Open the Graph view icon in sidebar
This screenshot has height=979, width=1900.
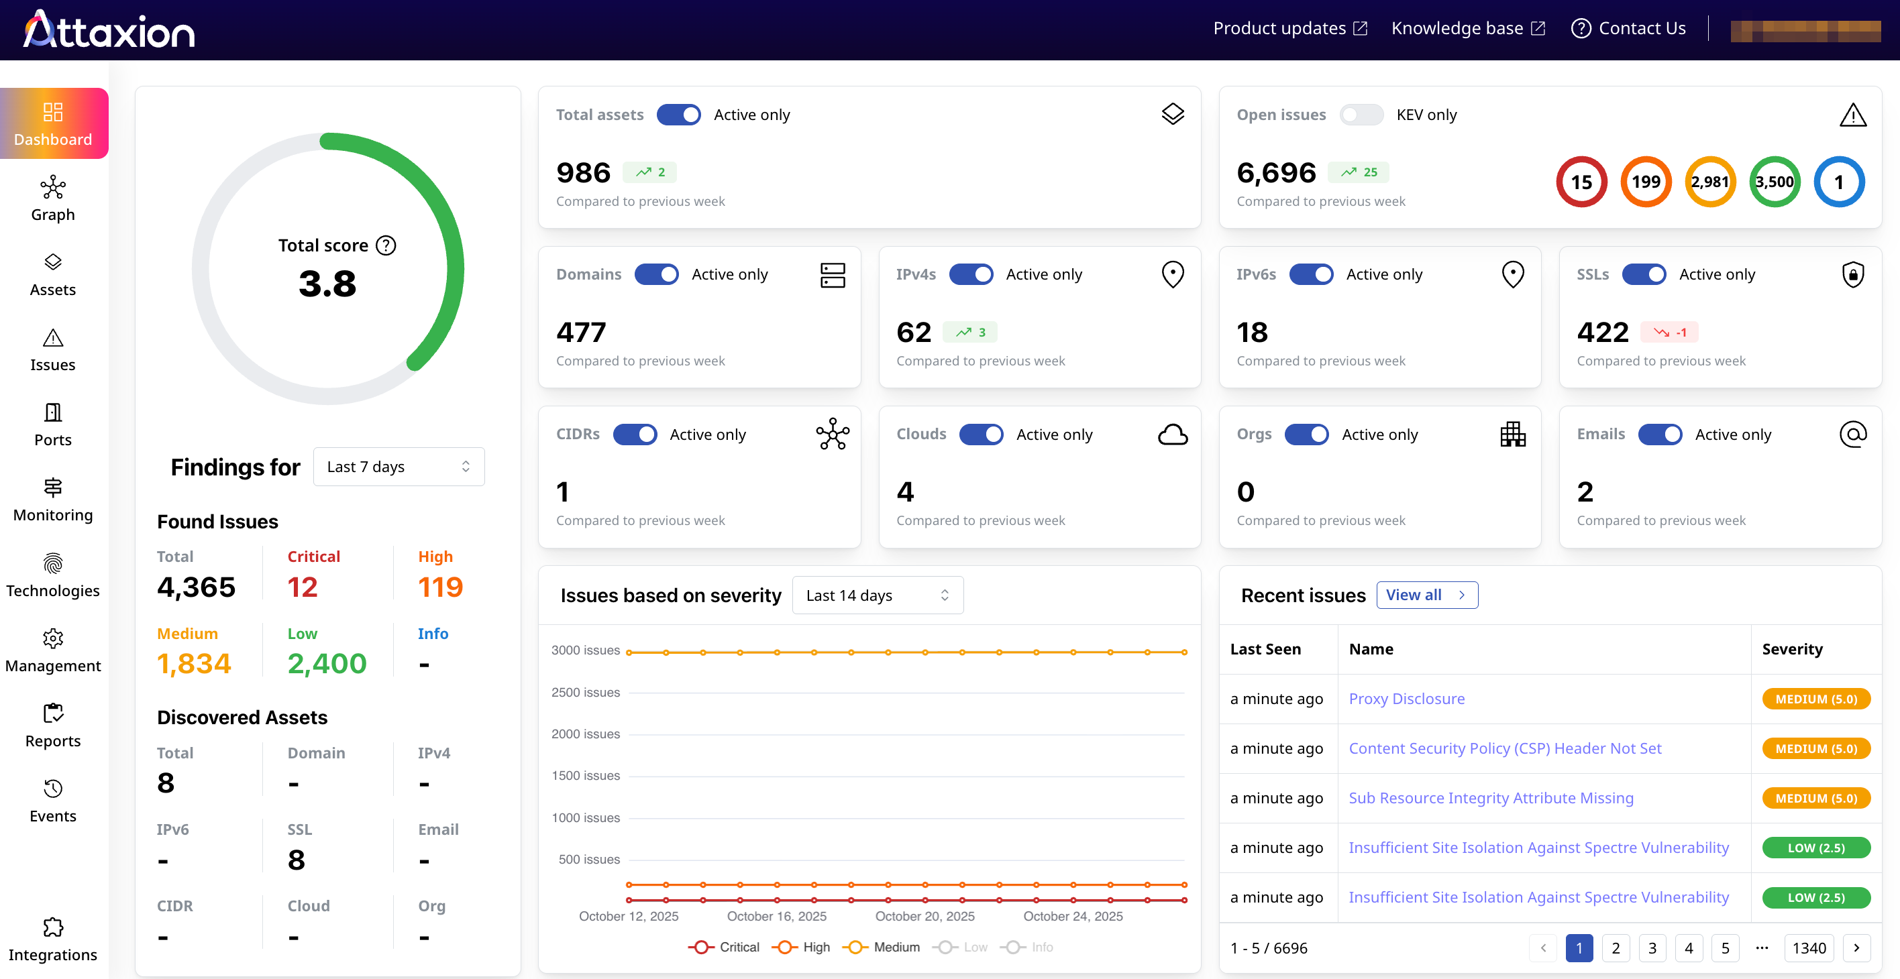(x=52, y=187)
